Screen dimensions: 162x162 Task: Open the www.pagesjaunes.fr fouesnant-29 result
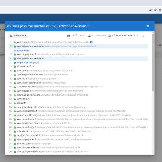tap(50, 54)
